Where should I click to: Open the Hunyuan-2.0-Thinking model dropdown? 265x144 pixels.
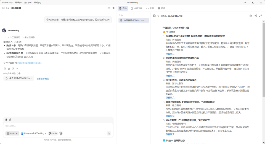[33, 133]
